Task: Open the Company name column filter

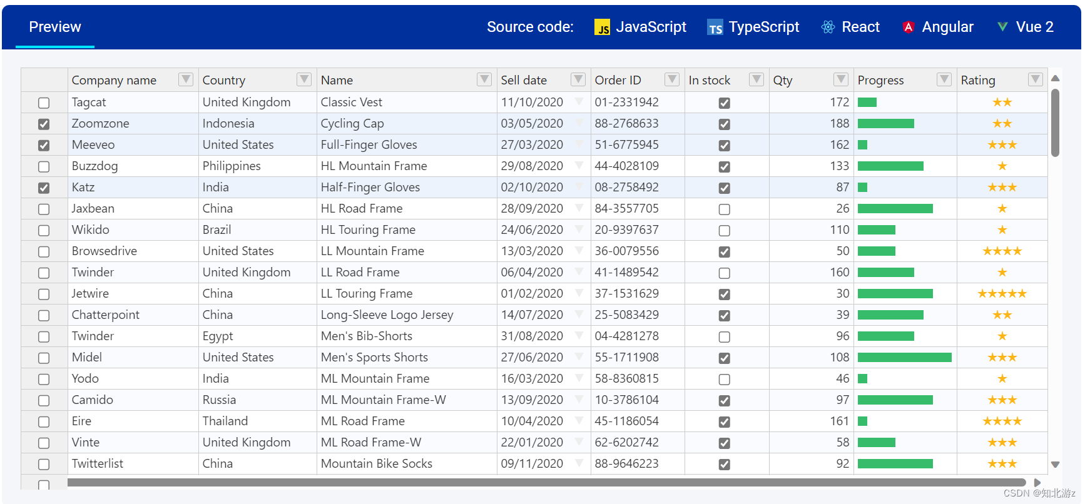Action: 186,79
